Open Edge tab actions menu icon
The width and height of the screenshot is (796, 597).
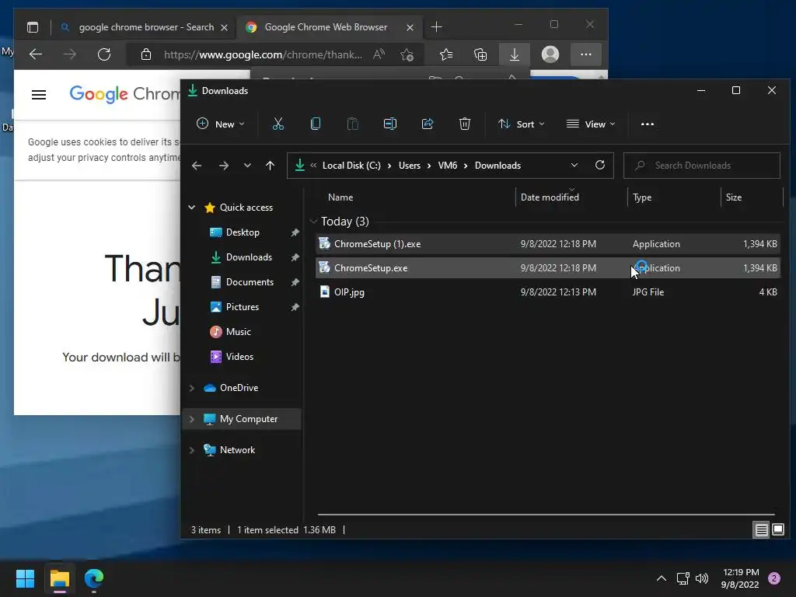coord(33,27)
